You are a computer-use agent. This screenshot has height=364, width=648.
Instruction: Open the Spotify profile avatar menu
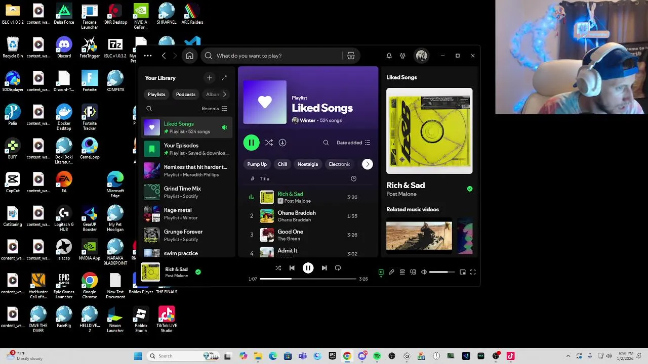pyautogui.click(x=421, y=56)
